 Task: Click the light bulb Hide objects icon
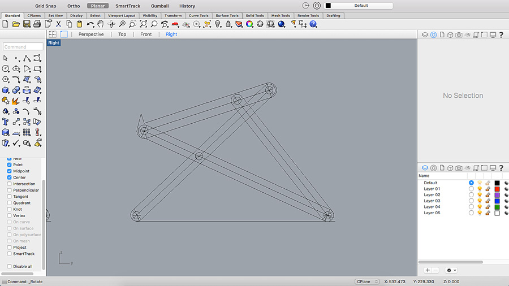coord(218,24)
